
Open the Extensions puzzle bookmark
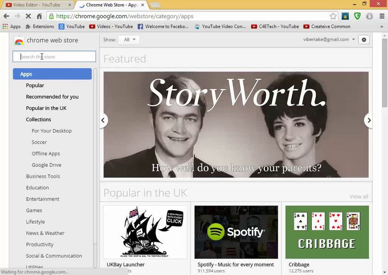click(x=40, y=26)
